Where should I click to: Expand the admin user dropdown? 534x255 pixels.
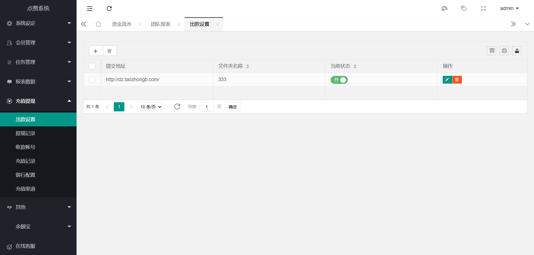[x=509, y=9]
